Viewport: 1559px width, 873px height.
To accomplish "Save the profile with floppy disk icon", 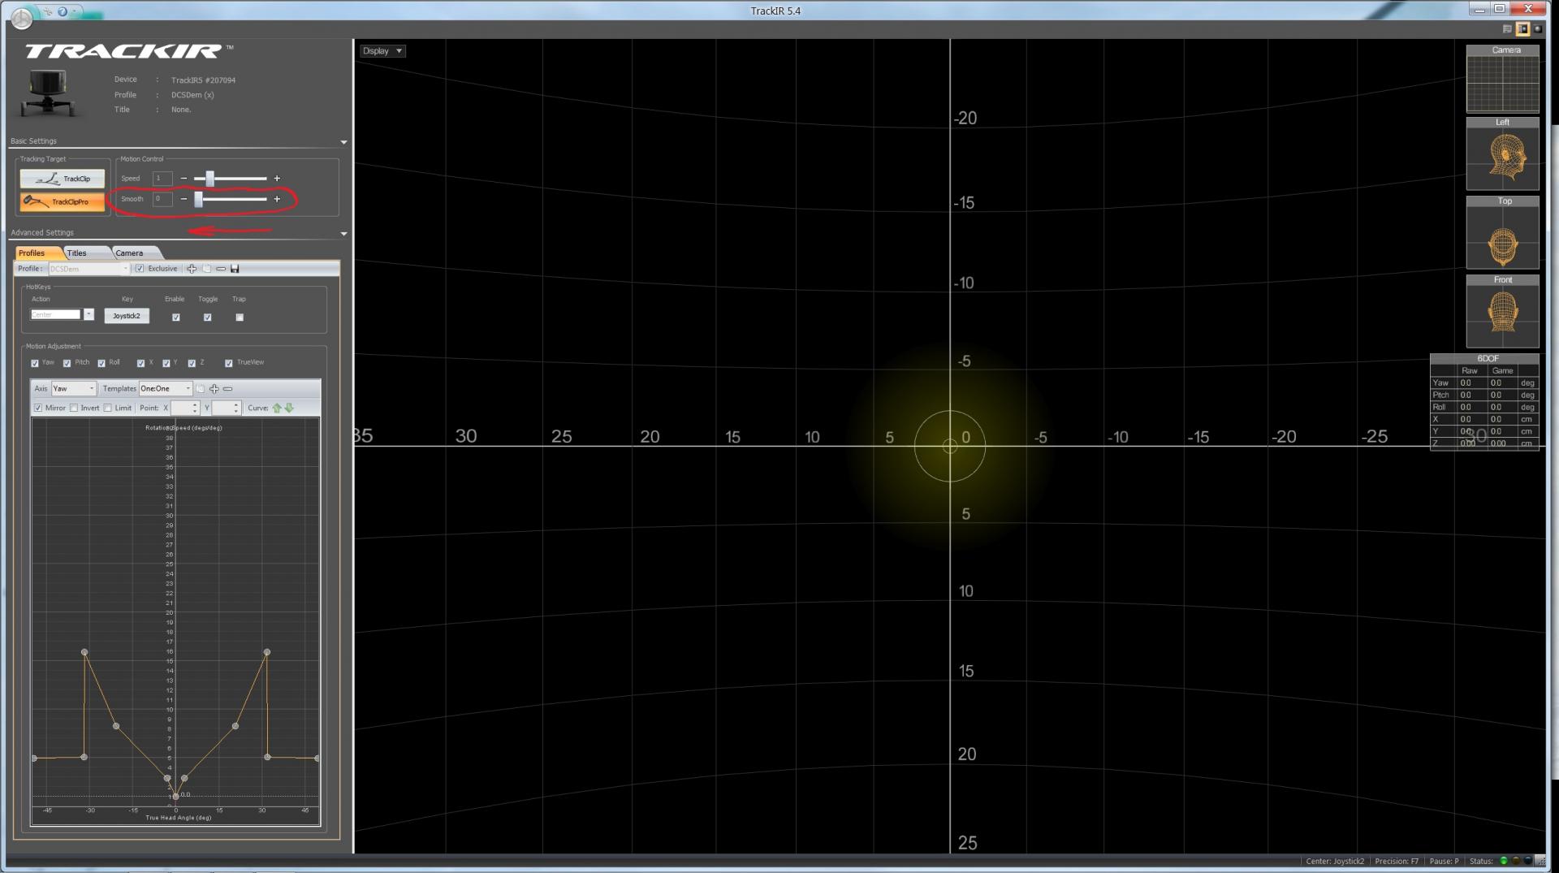I will pyautogui.click(x=235, y=269).
